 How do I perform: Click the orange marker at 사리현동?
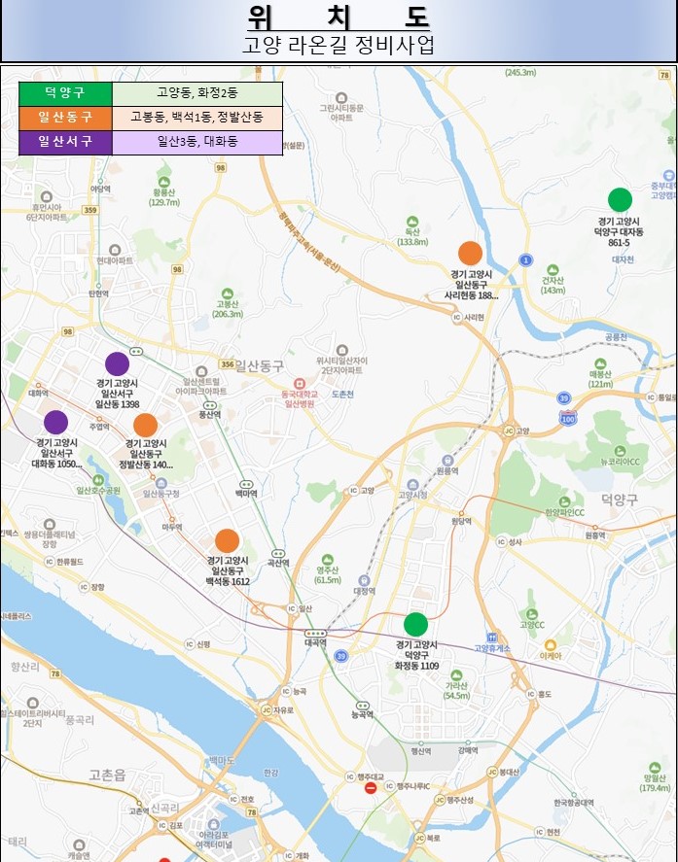tap(470, 254)
